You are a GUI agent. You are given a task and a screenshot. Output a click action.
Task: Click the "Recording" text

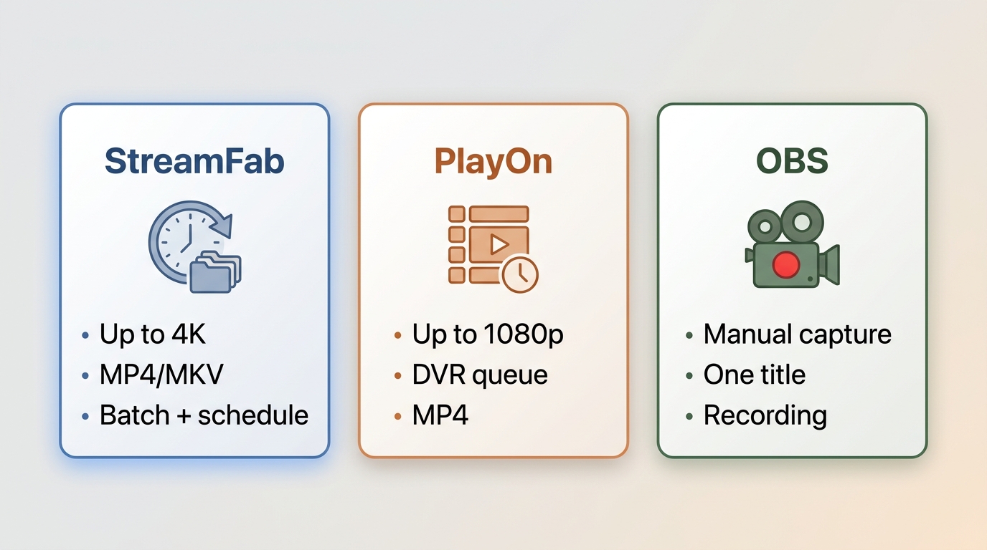[765, 415]
